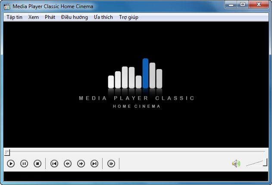Maximize the Media Player Classic window

242,5
